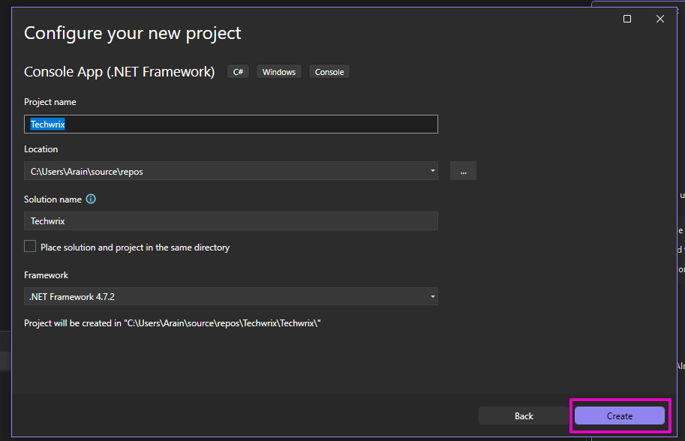The image size is (685, 441).
Task: Expand the Location dropdown arrow
Action: (x=433, y=171)
